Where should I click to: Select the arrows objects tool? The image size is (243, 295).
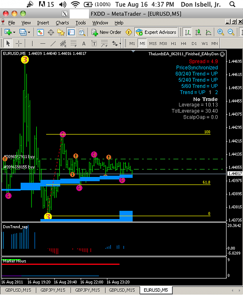[x=114, y=43]
